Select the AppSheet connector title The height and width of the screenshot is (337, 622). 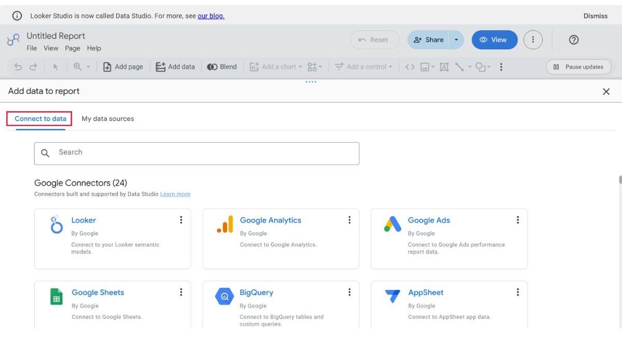pyautogui.click(x=426, y=292)
